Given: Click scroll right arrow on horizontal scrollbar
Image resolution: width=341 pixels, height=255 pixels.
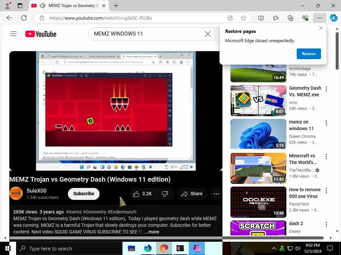Looking at the screenshot, I should [331, 238].
